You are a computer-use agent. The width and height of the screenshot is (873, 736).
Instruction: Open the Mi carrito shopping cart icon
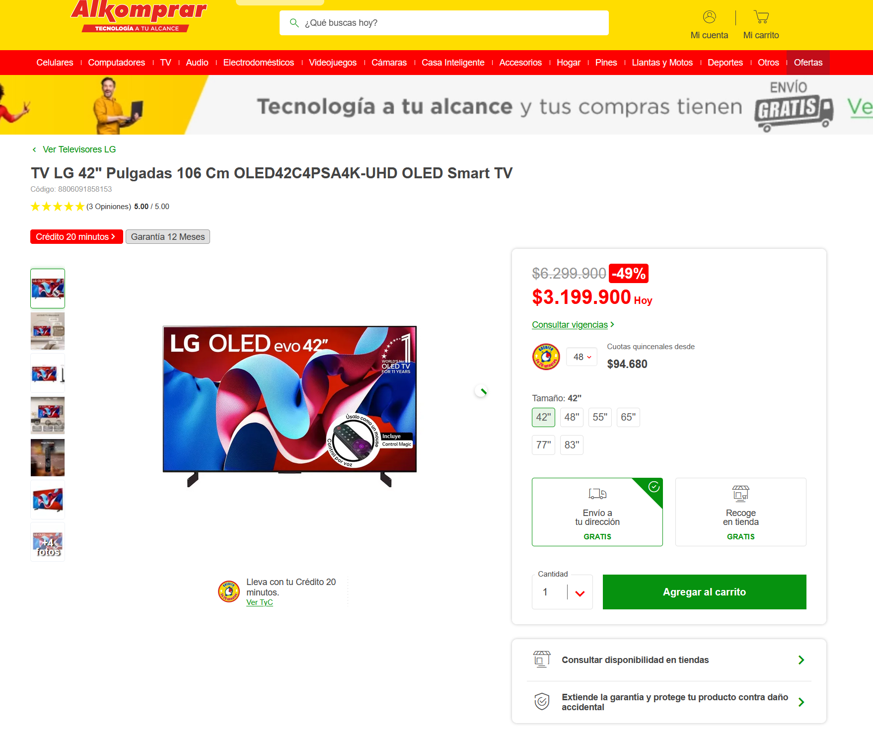(761, 17)
